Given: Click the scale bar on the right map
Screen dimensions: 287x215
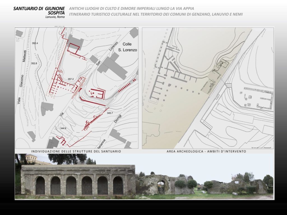Looking at the screenshot, I should tap(261, 147).
